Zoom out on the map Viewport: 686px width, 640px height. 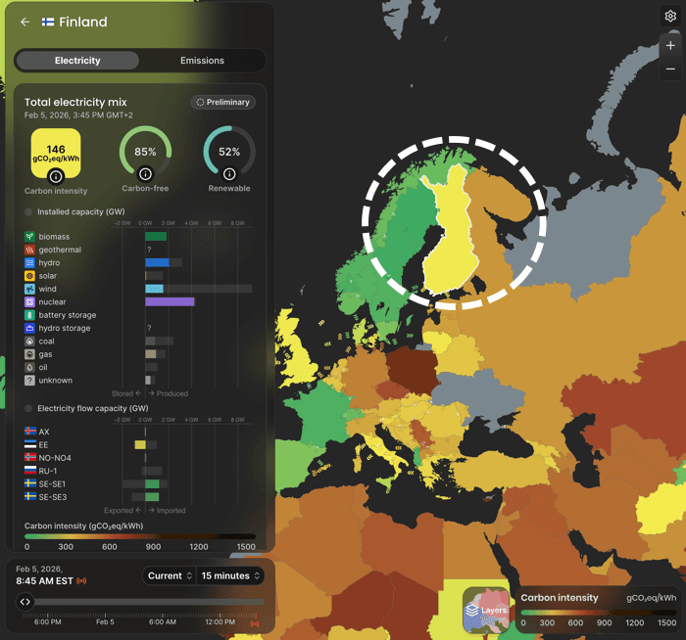(670, 69)
